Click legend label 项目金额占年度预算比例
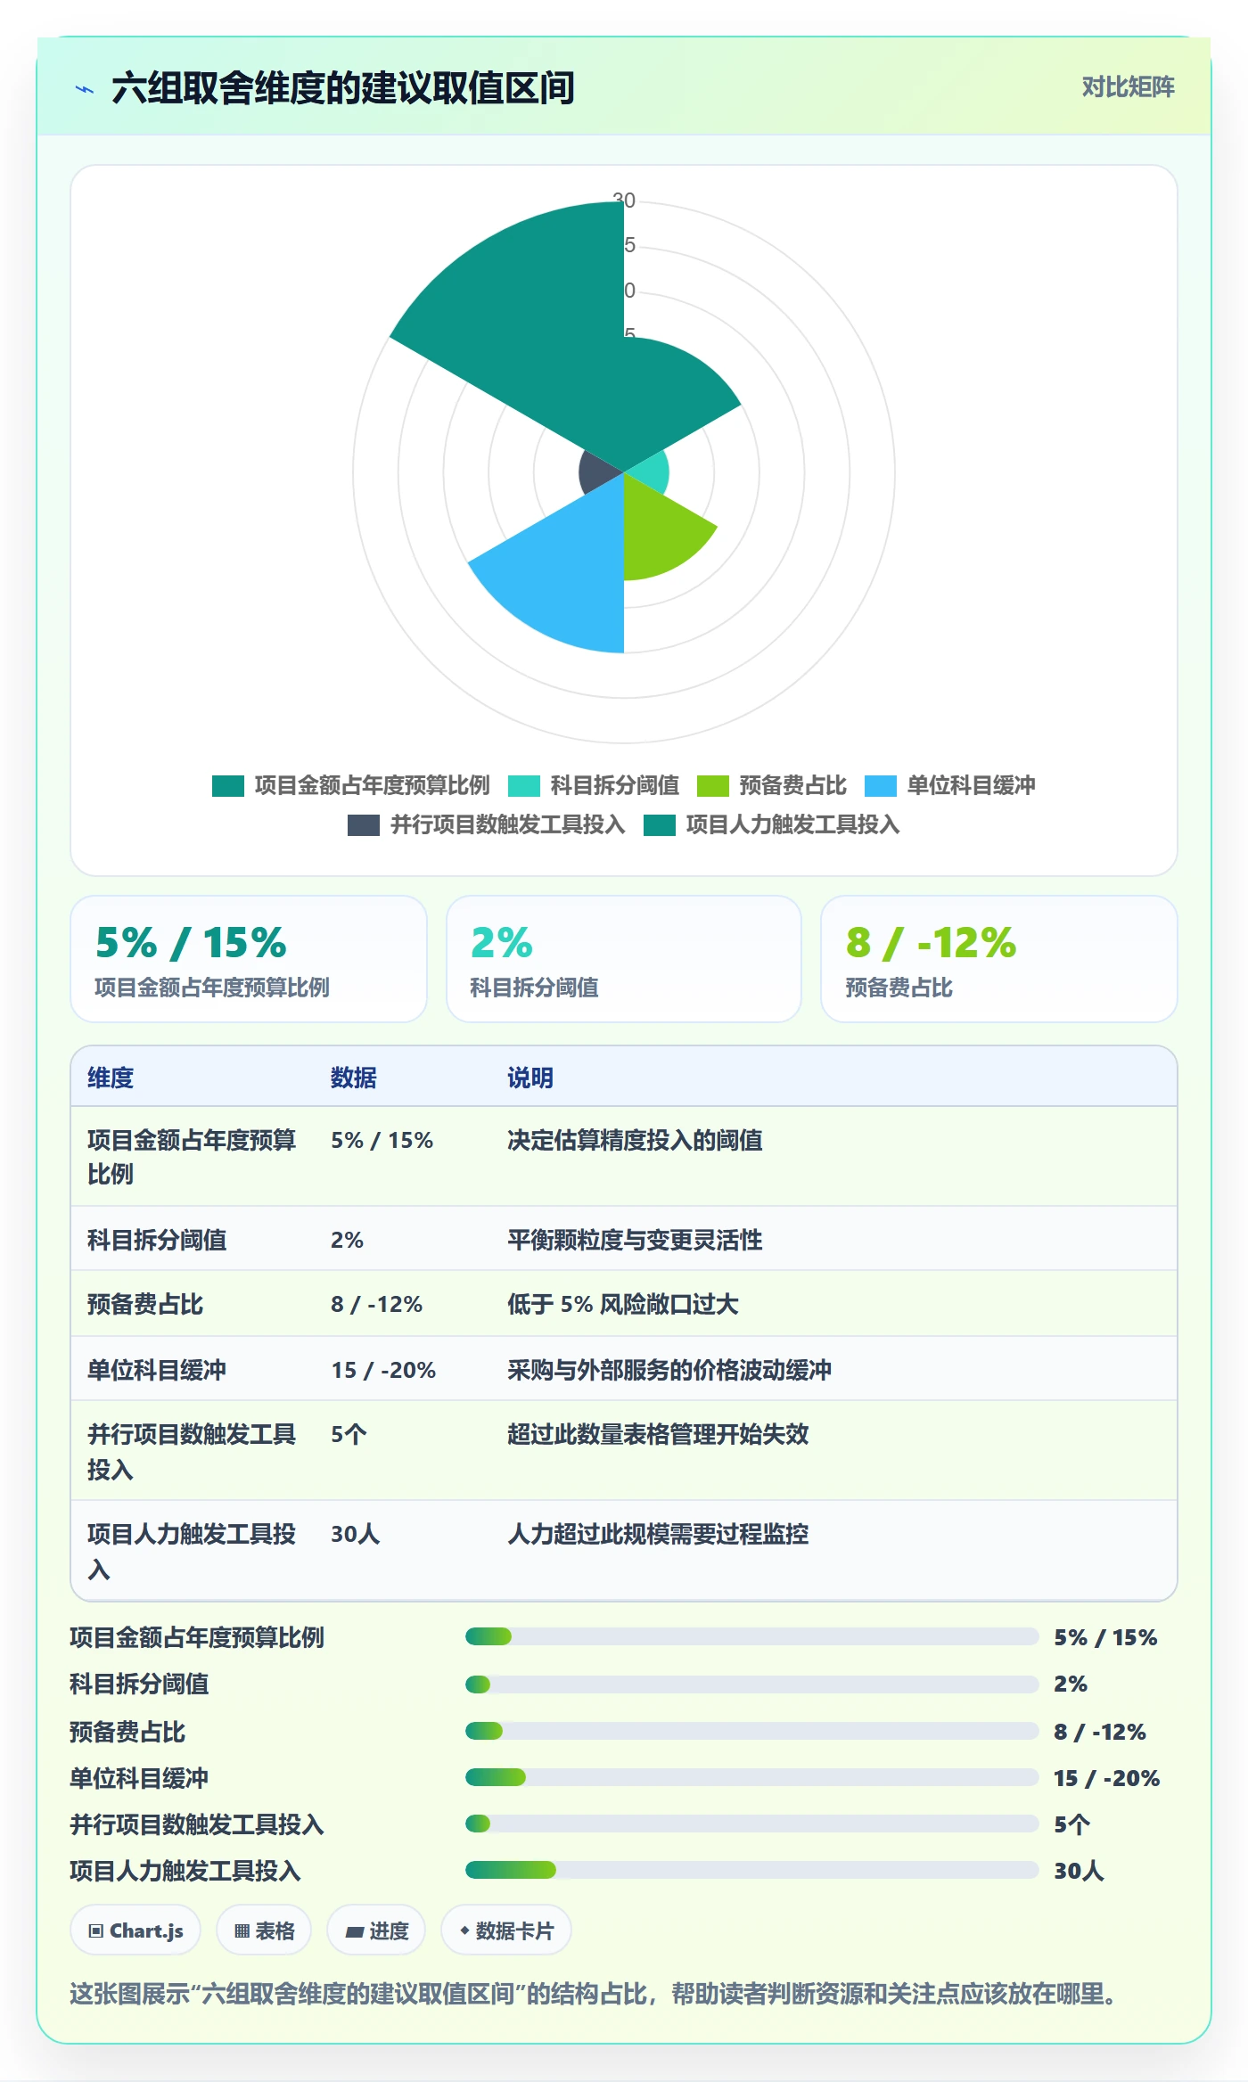Screen dimensions: 1248x2082 pos(373,785)
